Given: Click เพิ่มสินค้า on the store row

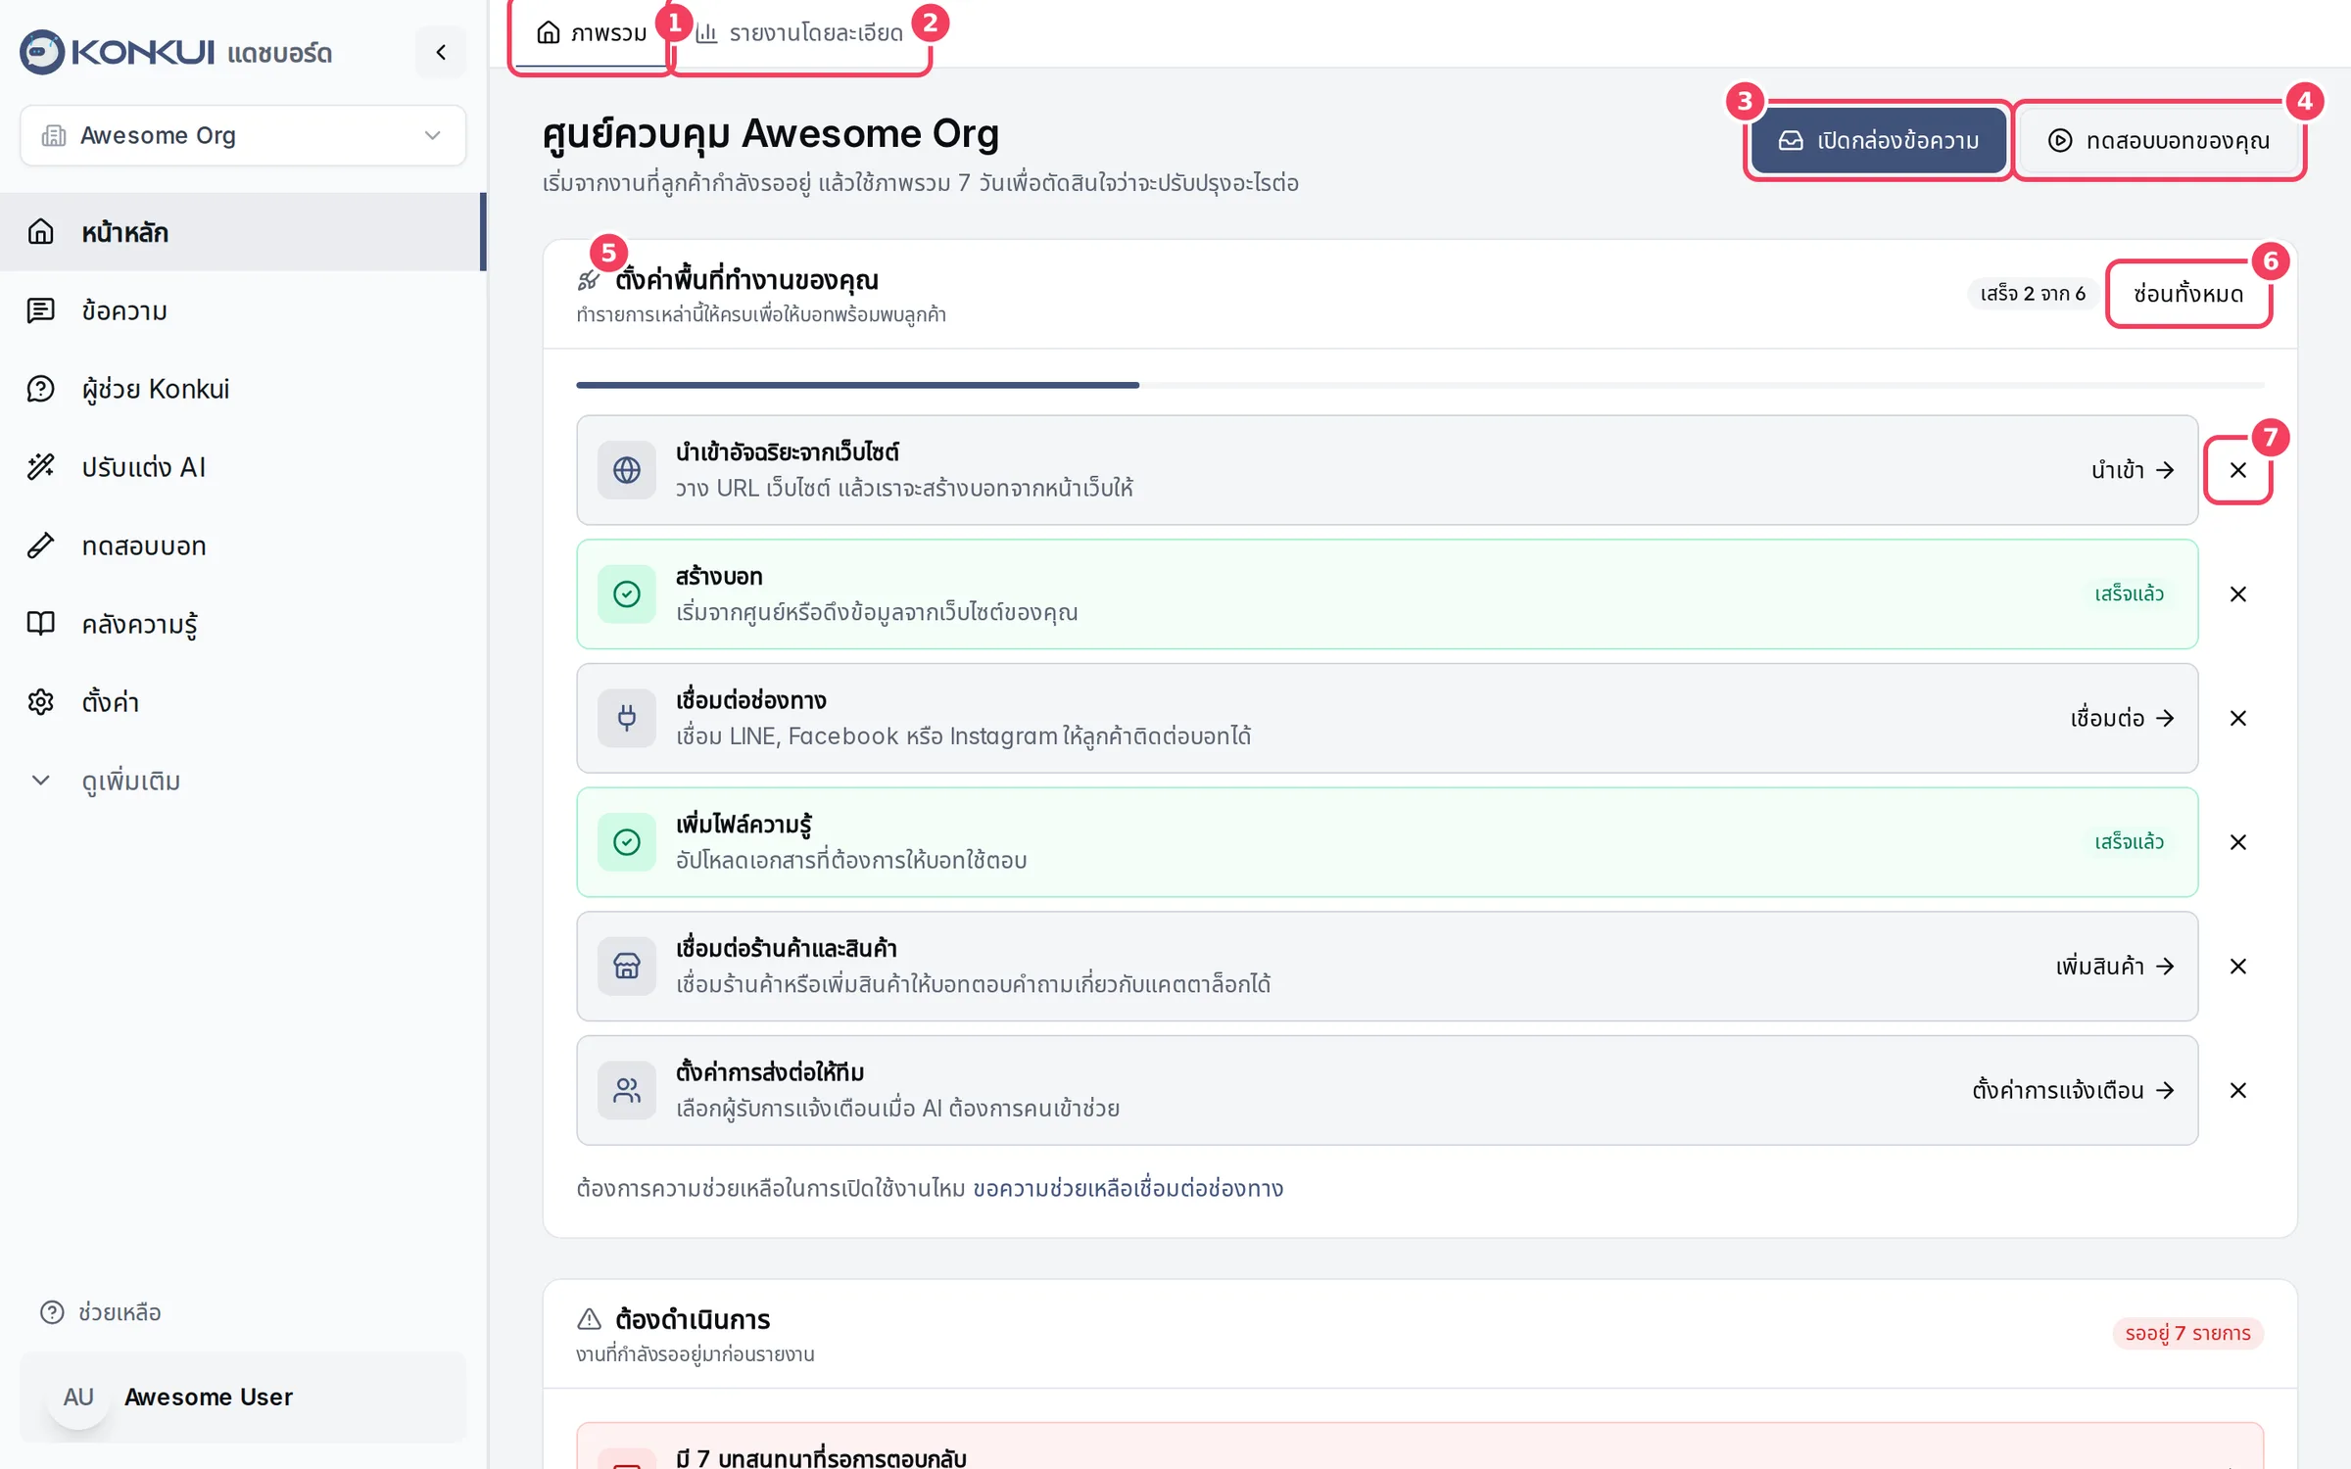Looking at the screenshot, I should (x=2115, y=967).
